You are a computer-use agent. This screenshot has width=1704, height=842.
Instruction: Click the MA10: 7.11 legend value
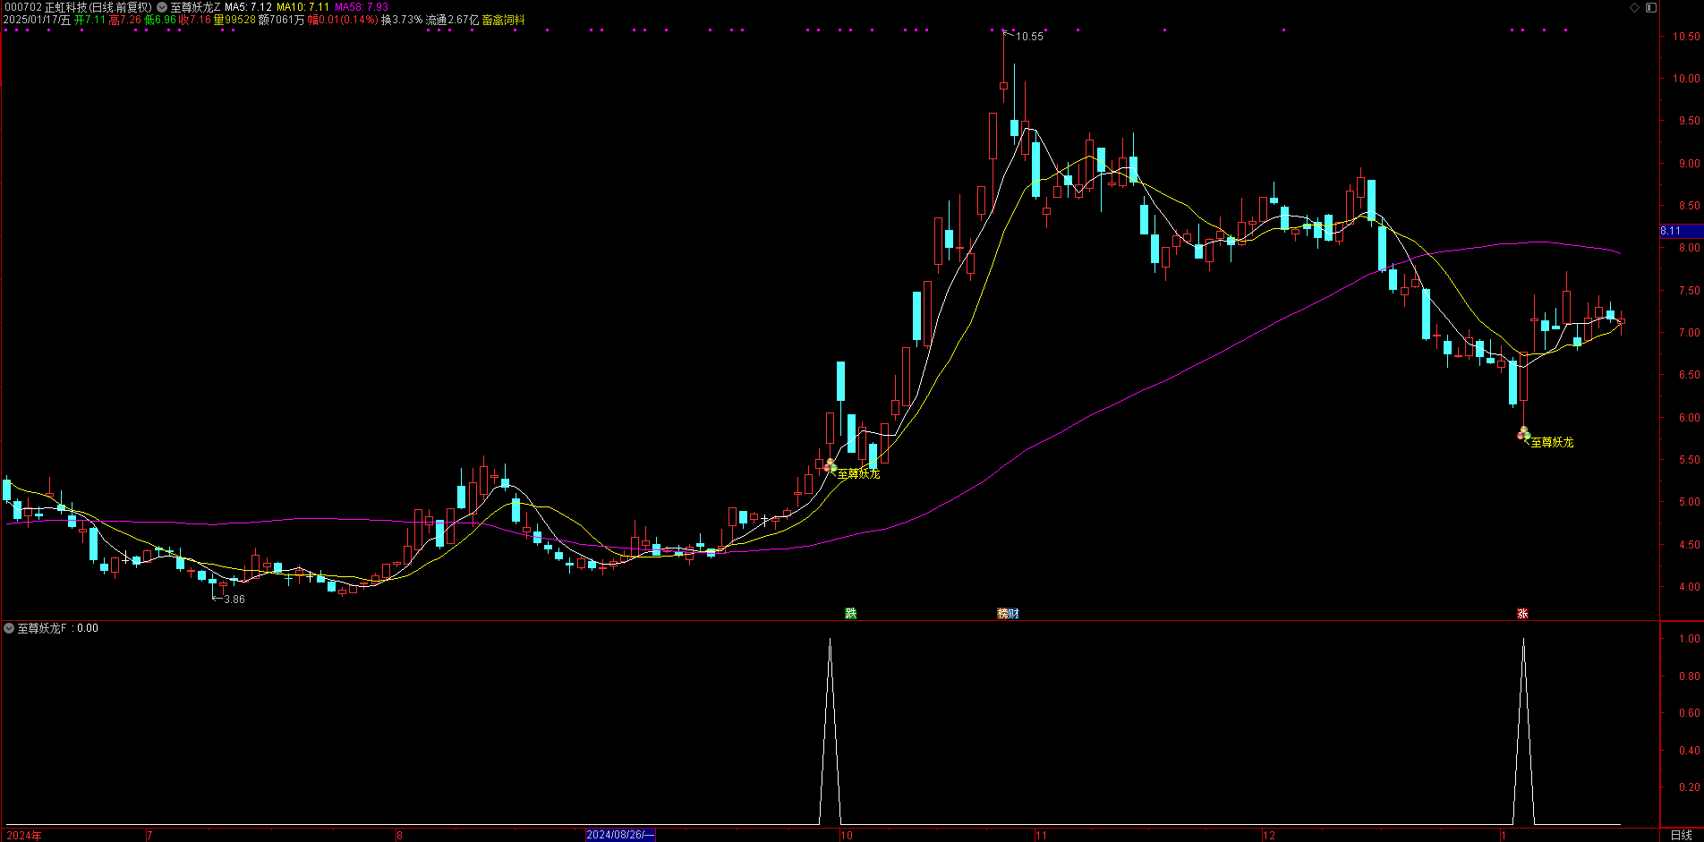pyautogui.click(x=302, y=7)
